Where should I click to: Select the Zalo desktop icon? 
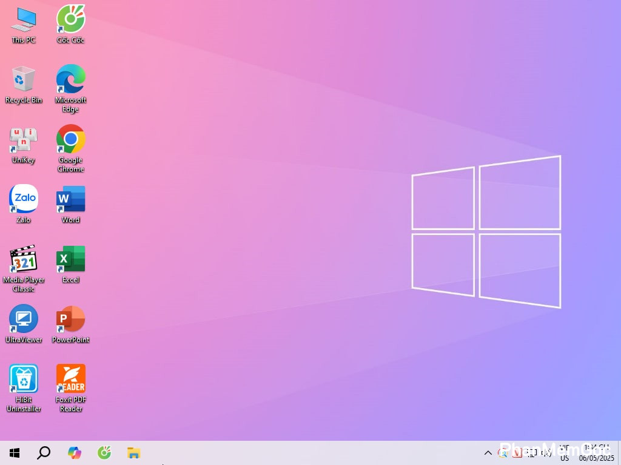pyautogui.click(x=24, y=199)
